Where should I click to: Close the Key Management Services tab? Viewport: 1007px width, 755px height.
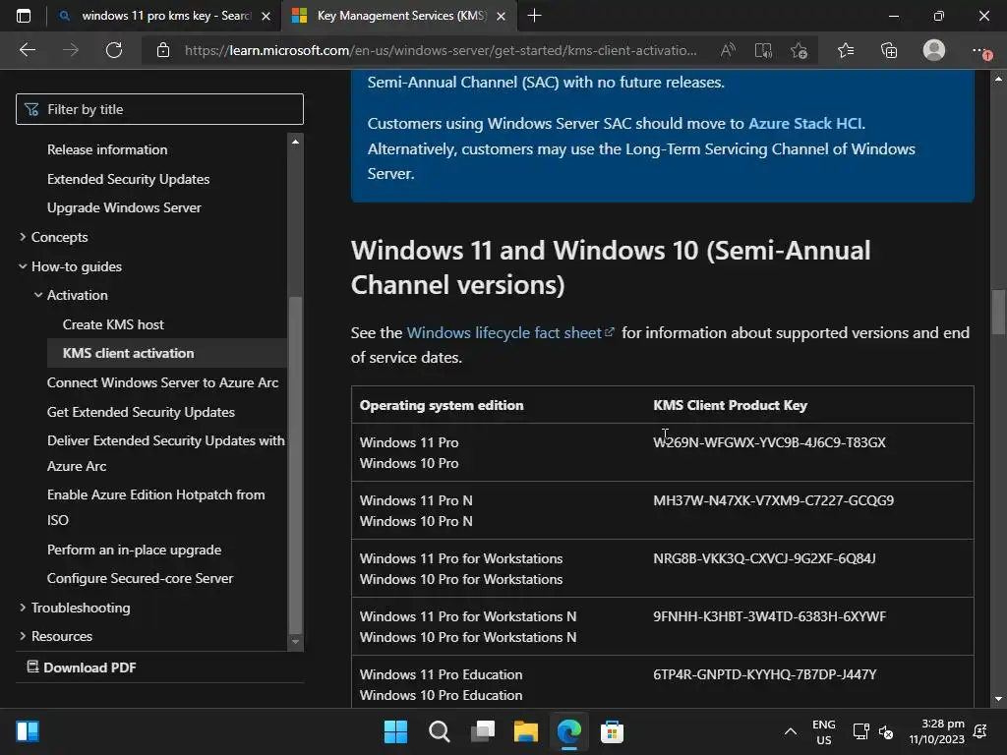coord(502,16)
